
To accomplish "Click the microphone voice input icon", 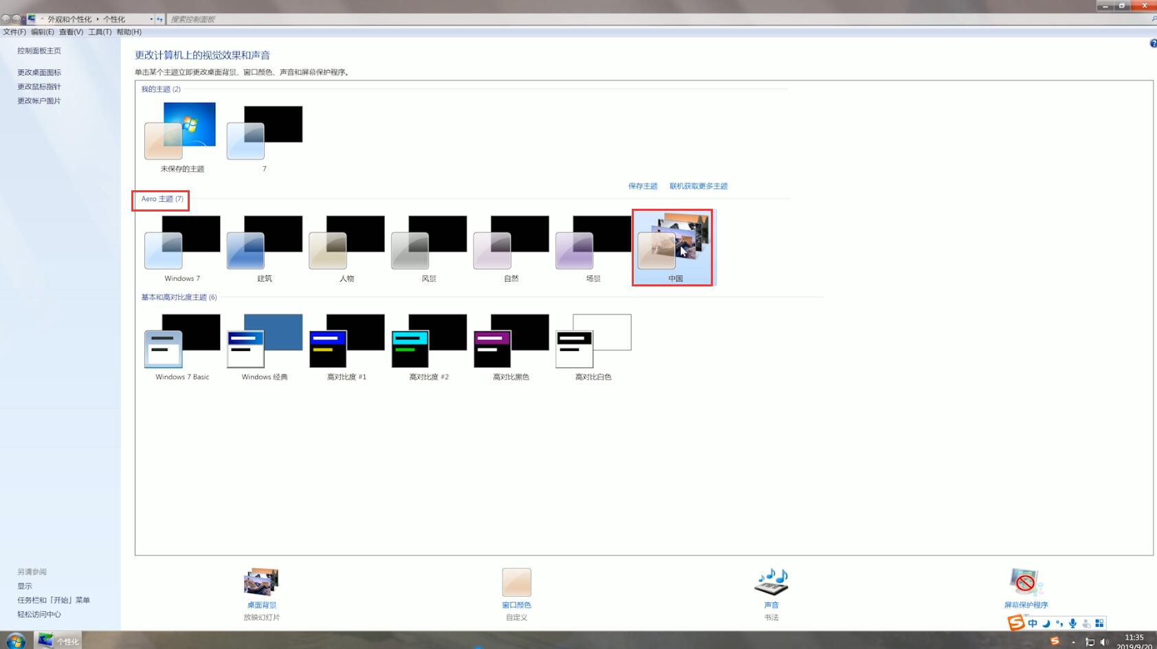I will point(1072,624).
